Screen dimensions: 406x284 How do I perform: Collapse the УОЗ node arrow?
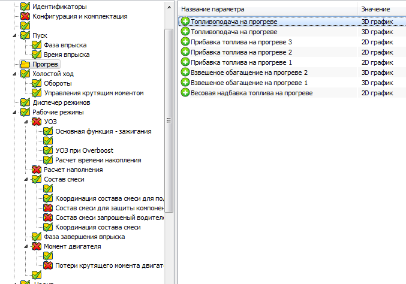(x=26, y=122)
